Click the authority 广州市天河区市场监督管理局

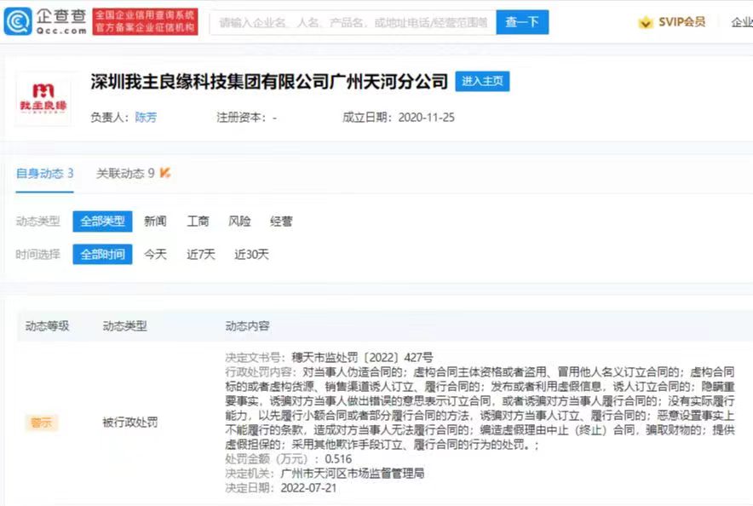point(353,474)
